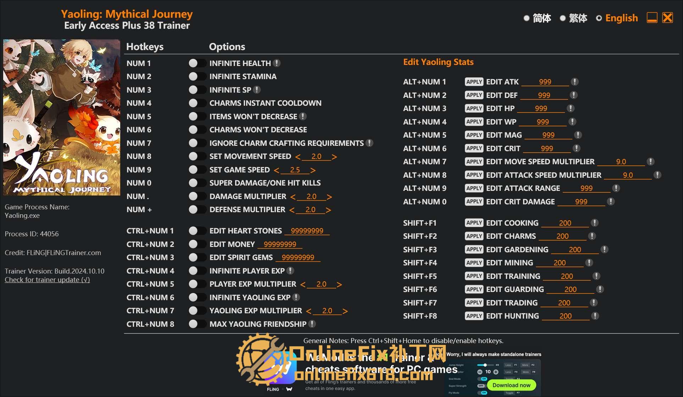Enable Charms Won't Decrease switch
Viewport: 683px width, 397px height.
click(x=197, y=130)
